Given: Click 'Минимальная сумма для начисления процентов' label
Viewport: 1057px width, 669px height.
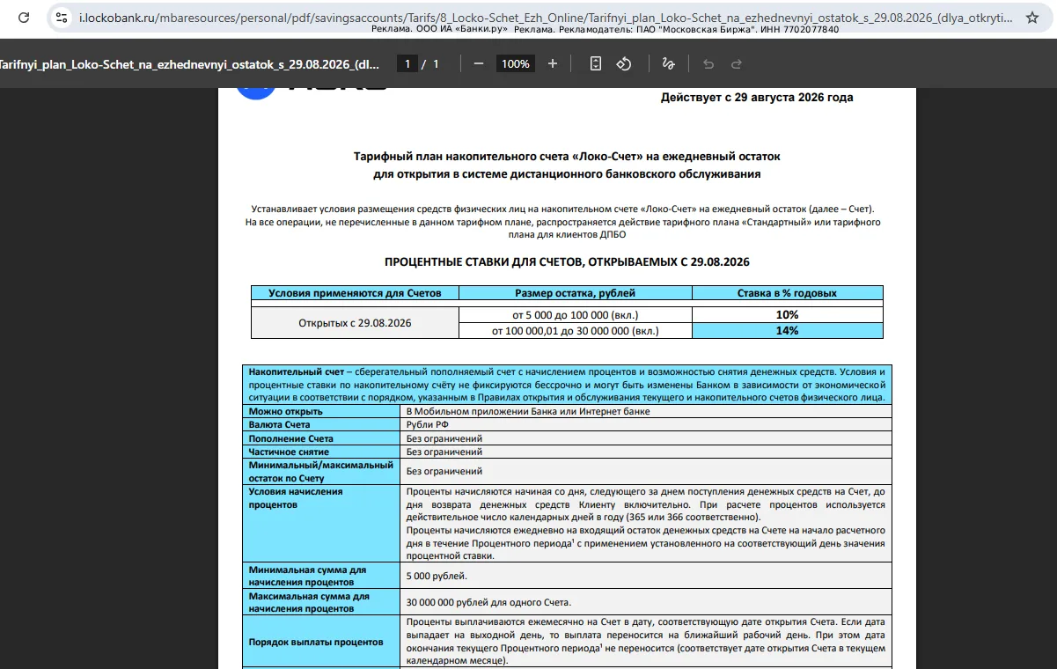Looking at the screenshot, I should (x=307, y=576).
